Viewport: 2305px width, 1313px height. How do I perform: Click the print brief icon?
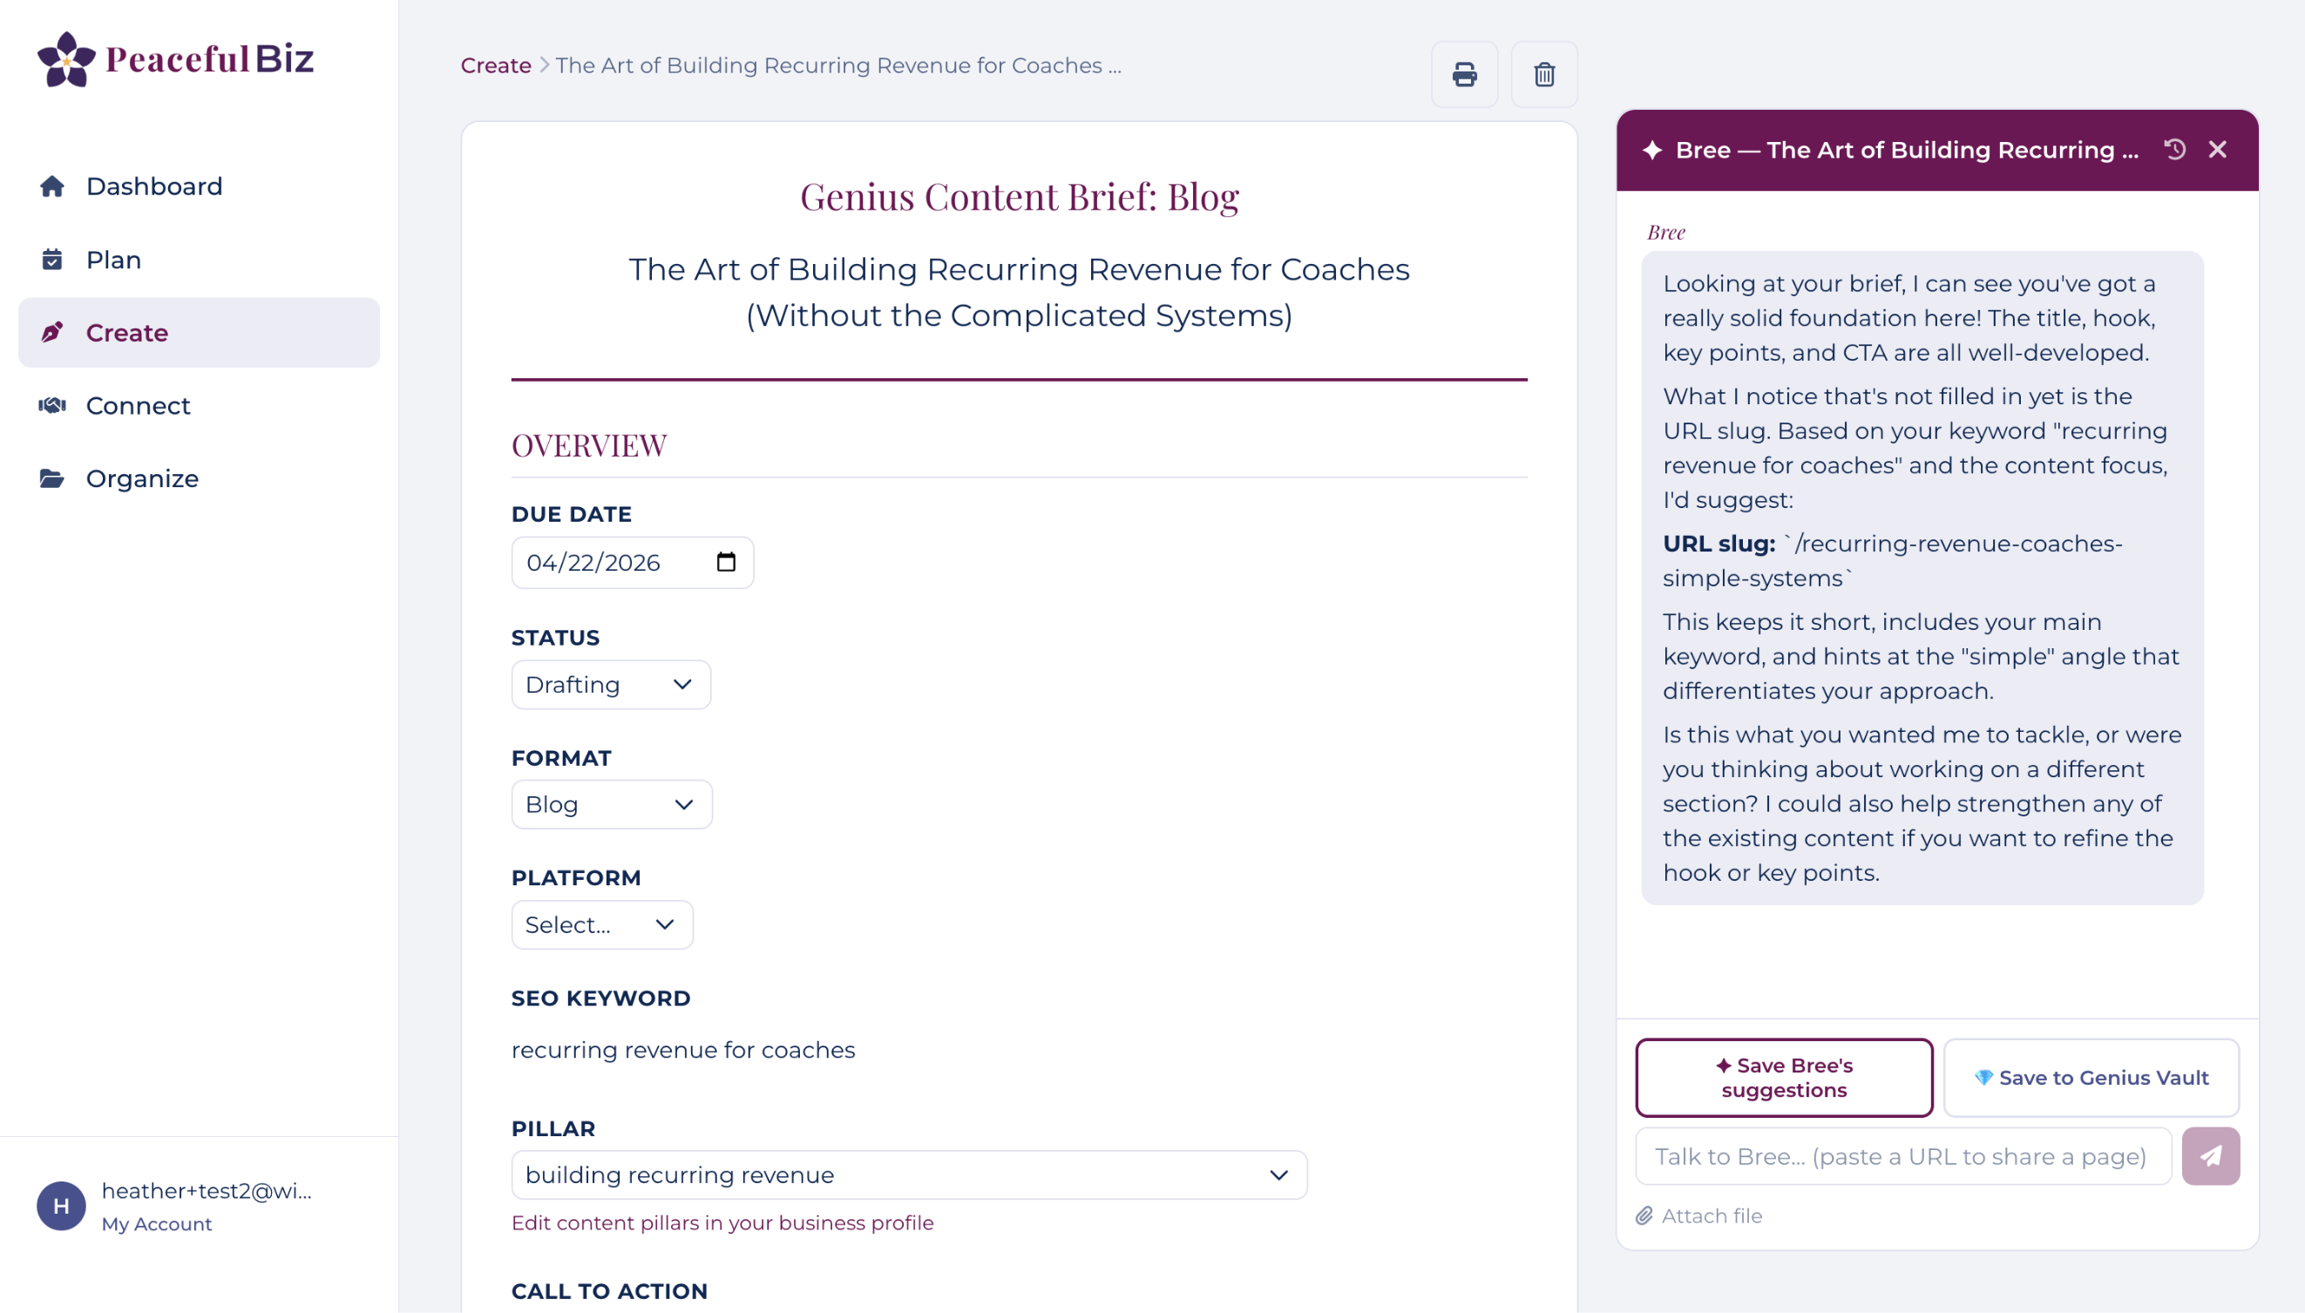coord(1465,74)
